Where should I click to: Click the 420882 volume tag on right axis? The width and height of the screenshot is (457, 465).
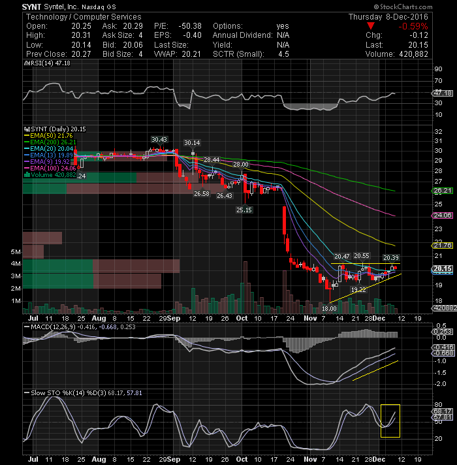pyautogui.click(x=445, y=308)
